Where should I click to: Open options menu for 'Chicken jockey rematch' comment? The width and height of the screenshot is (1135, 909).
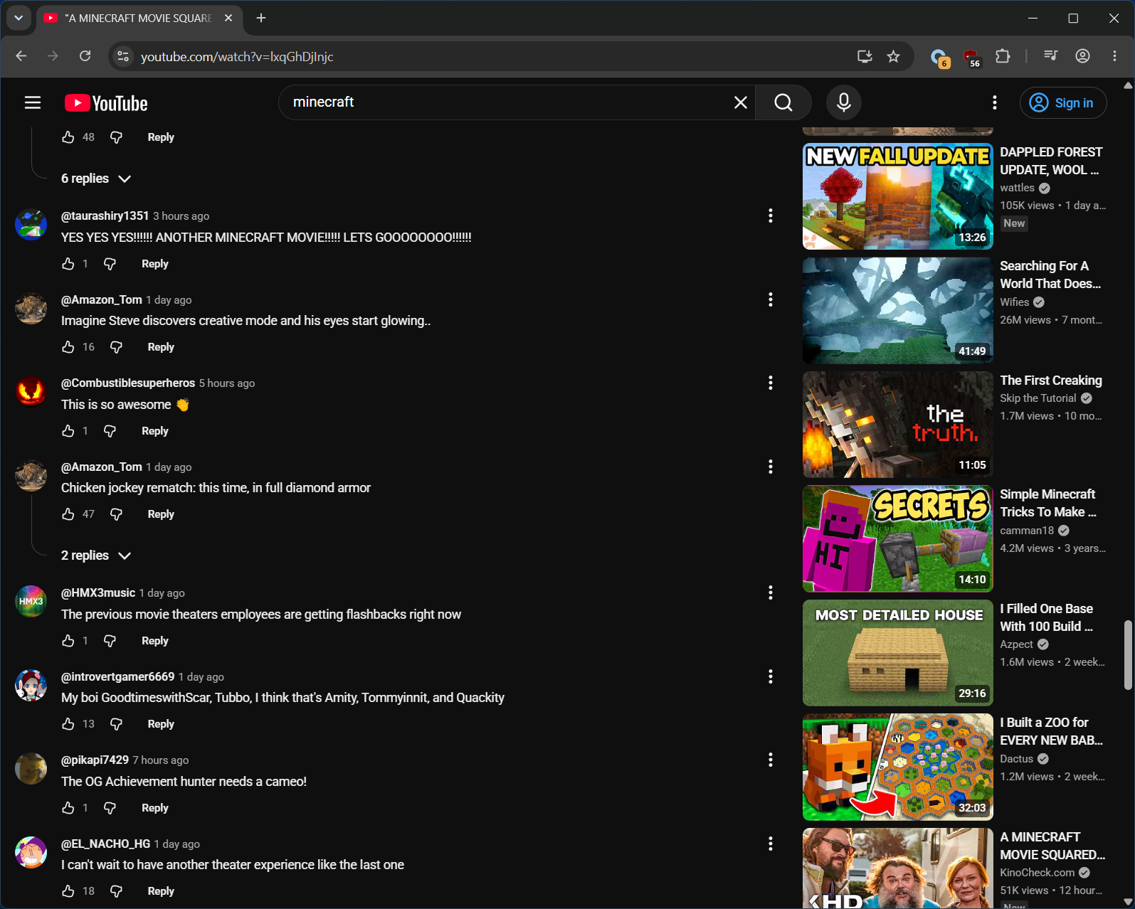click(x=770, y=467)
